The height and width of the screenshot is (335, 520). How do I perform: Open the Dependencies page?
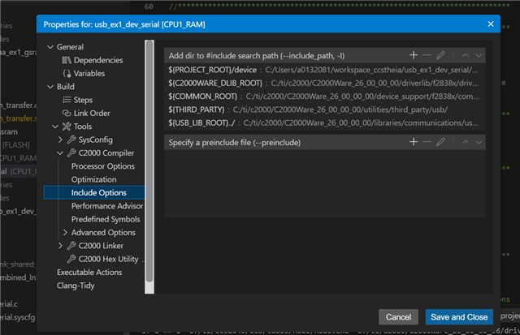pyautogui.click(x=98, y=60)
